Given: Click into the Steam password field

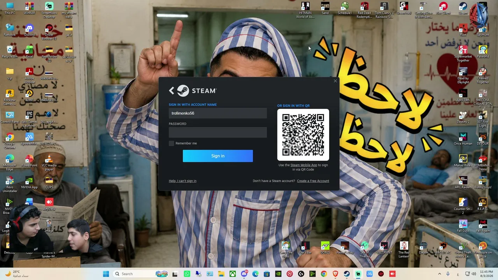Looking at the screenshot, I should [x=218, y=132].
